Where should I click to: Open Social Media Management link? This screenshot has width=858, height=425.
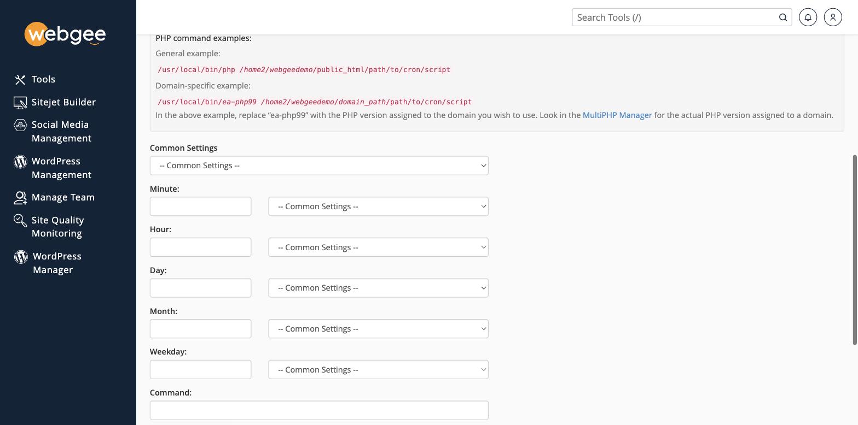pyautogui.click(x=61, y=132)
